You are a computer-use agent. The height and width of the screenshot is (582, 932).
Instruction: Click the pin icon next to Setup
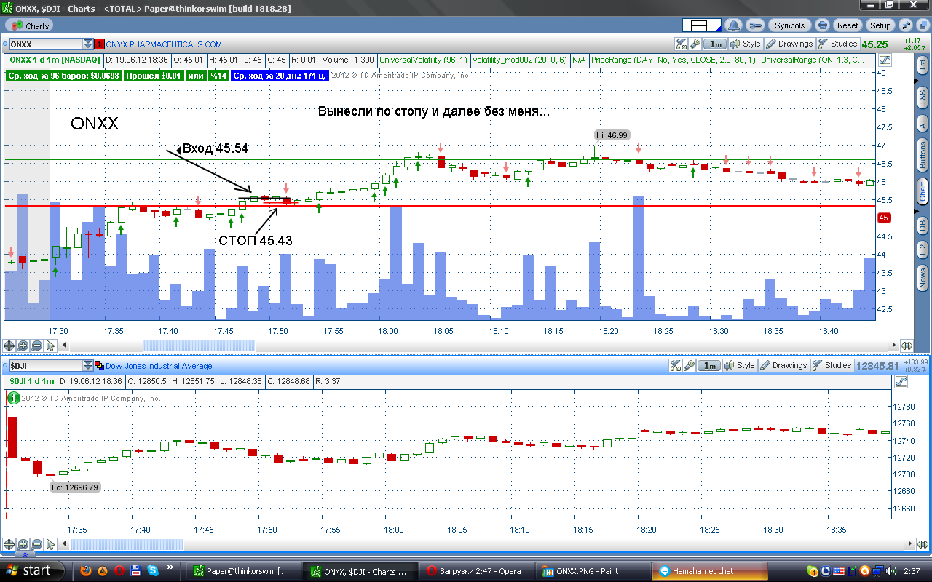pos(906,25)
